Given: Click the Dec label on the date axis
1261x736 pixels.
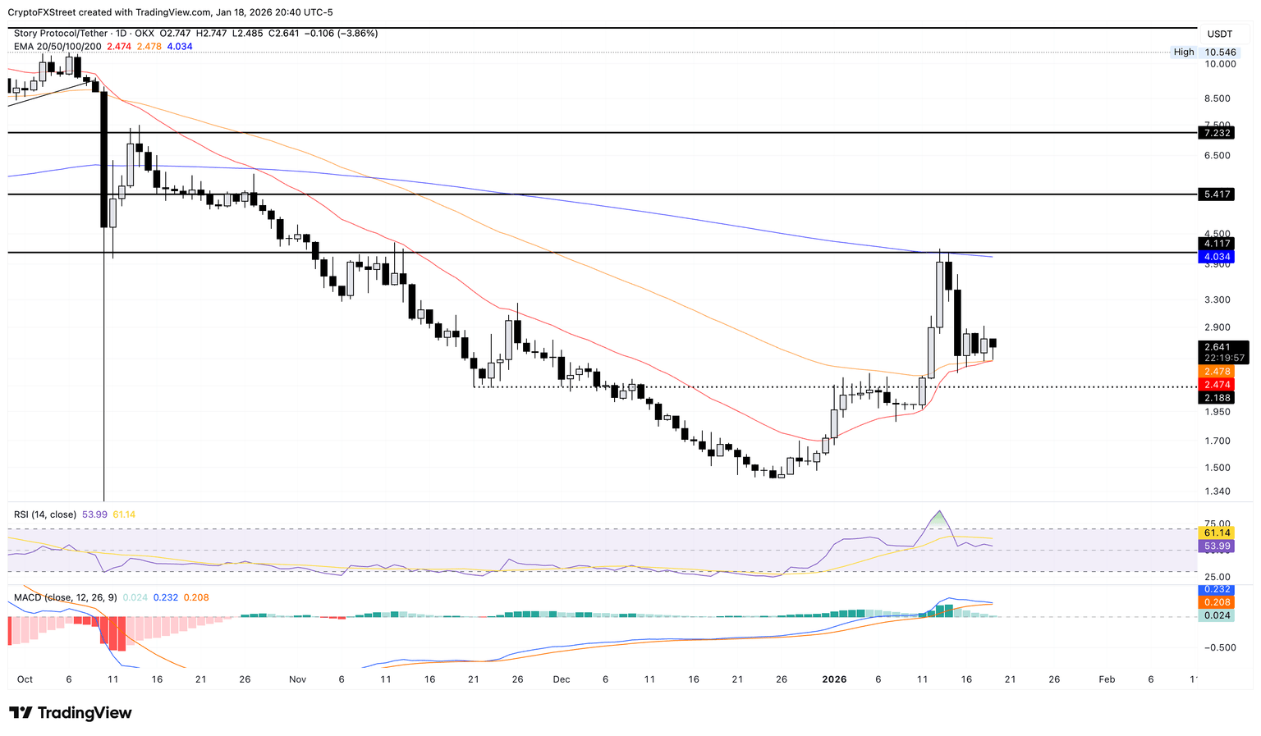Looking at the screenshot, I should tap(562, 679).
